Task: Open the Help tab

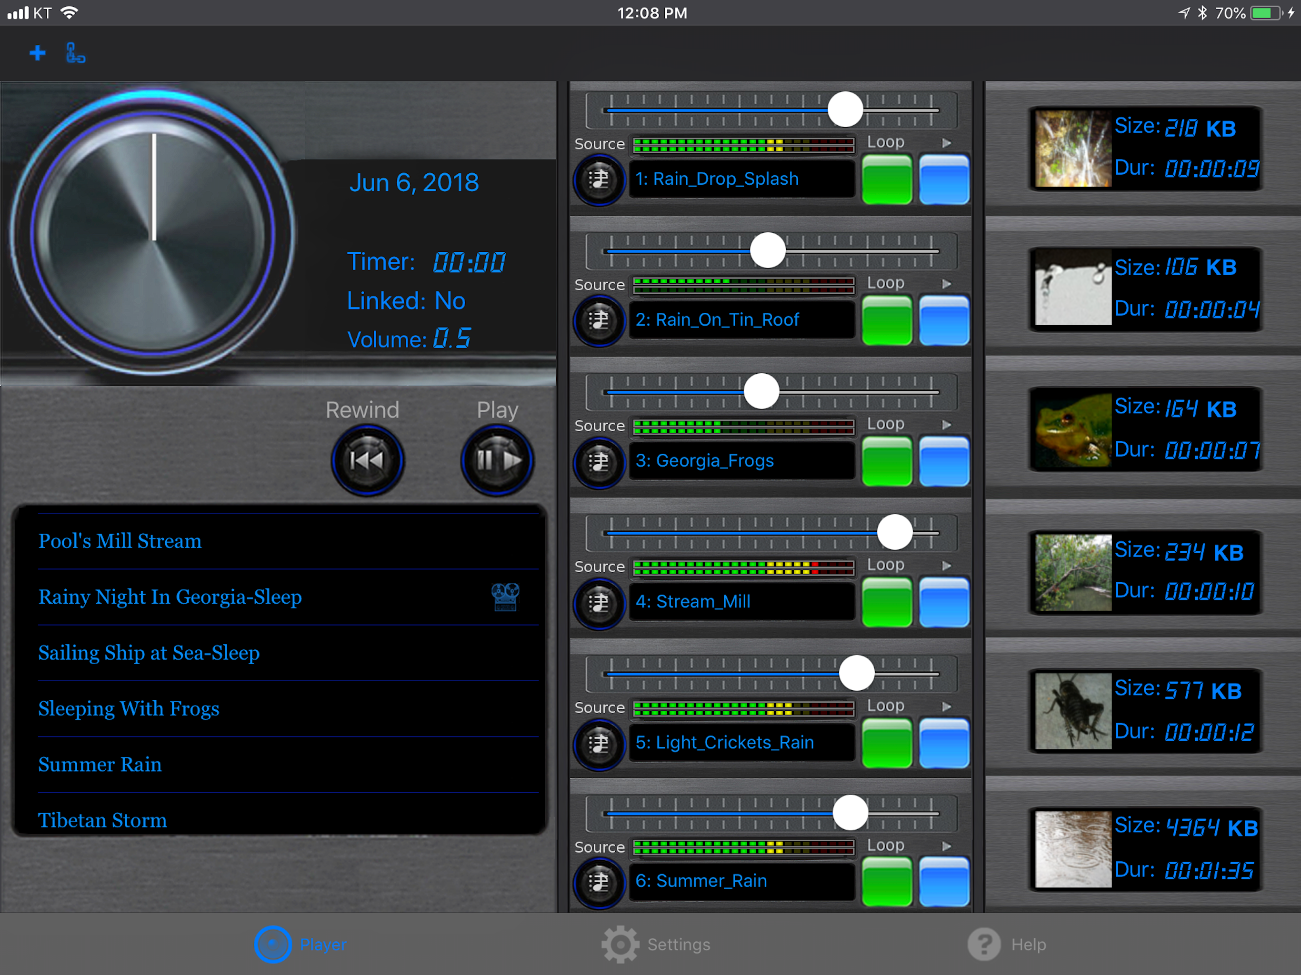Action: click(x=1007, y=945)
